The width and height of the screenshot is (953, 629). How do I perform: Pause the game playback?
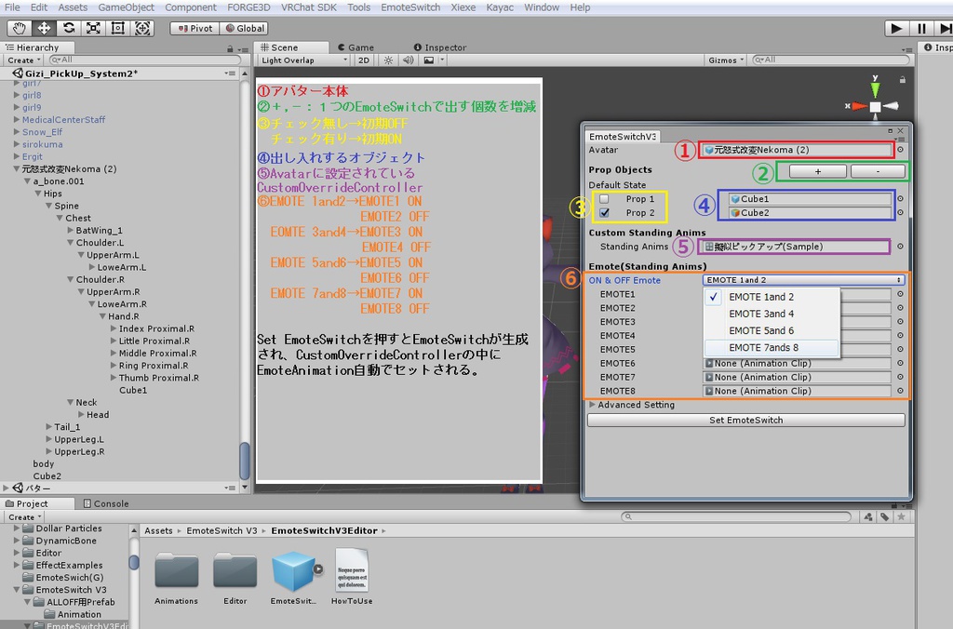coord(921,29)
